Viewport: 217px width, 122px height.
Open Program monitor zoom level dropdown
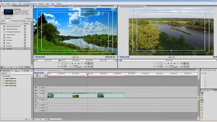[x=171, y=57]
